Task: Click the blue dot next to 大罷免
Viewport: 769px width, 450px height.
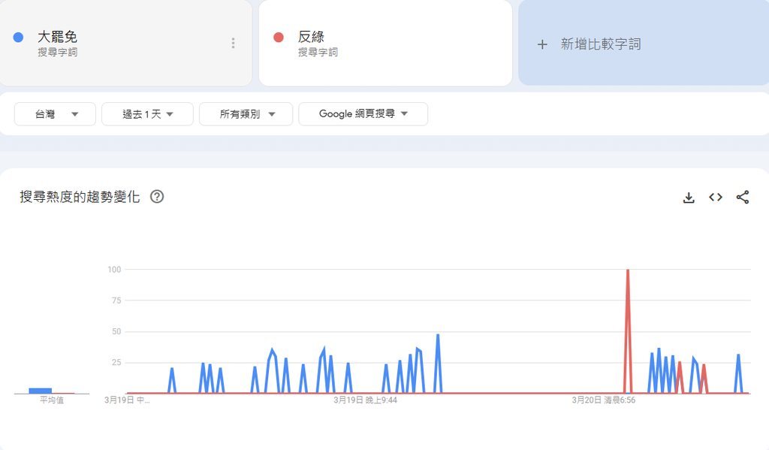Action: (x=19, y=37)
